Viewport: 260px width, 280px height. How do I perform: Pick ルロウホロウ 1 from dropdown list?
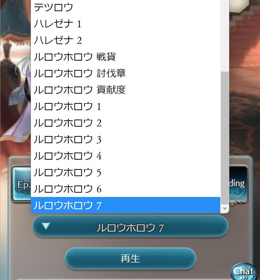click(125, 106)
